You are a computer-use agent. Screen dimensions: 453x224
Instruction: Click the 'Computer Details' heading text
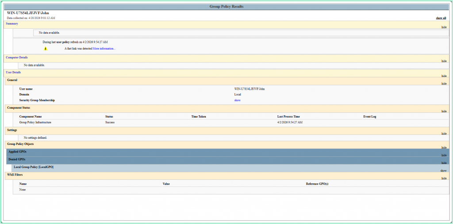coord(17,57)
